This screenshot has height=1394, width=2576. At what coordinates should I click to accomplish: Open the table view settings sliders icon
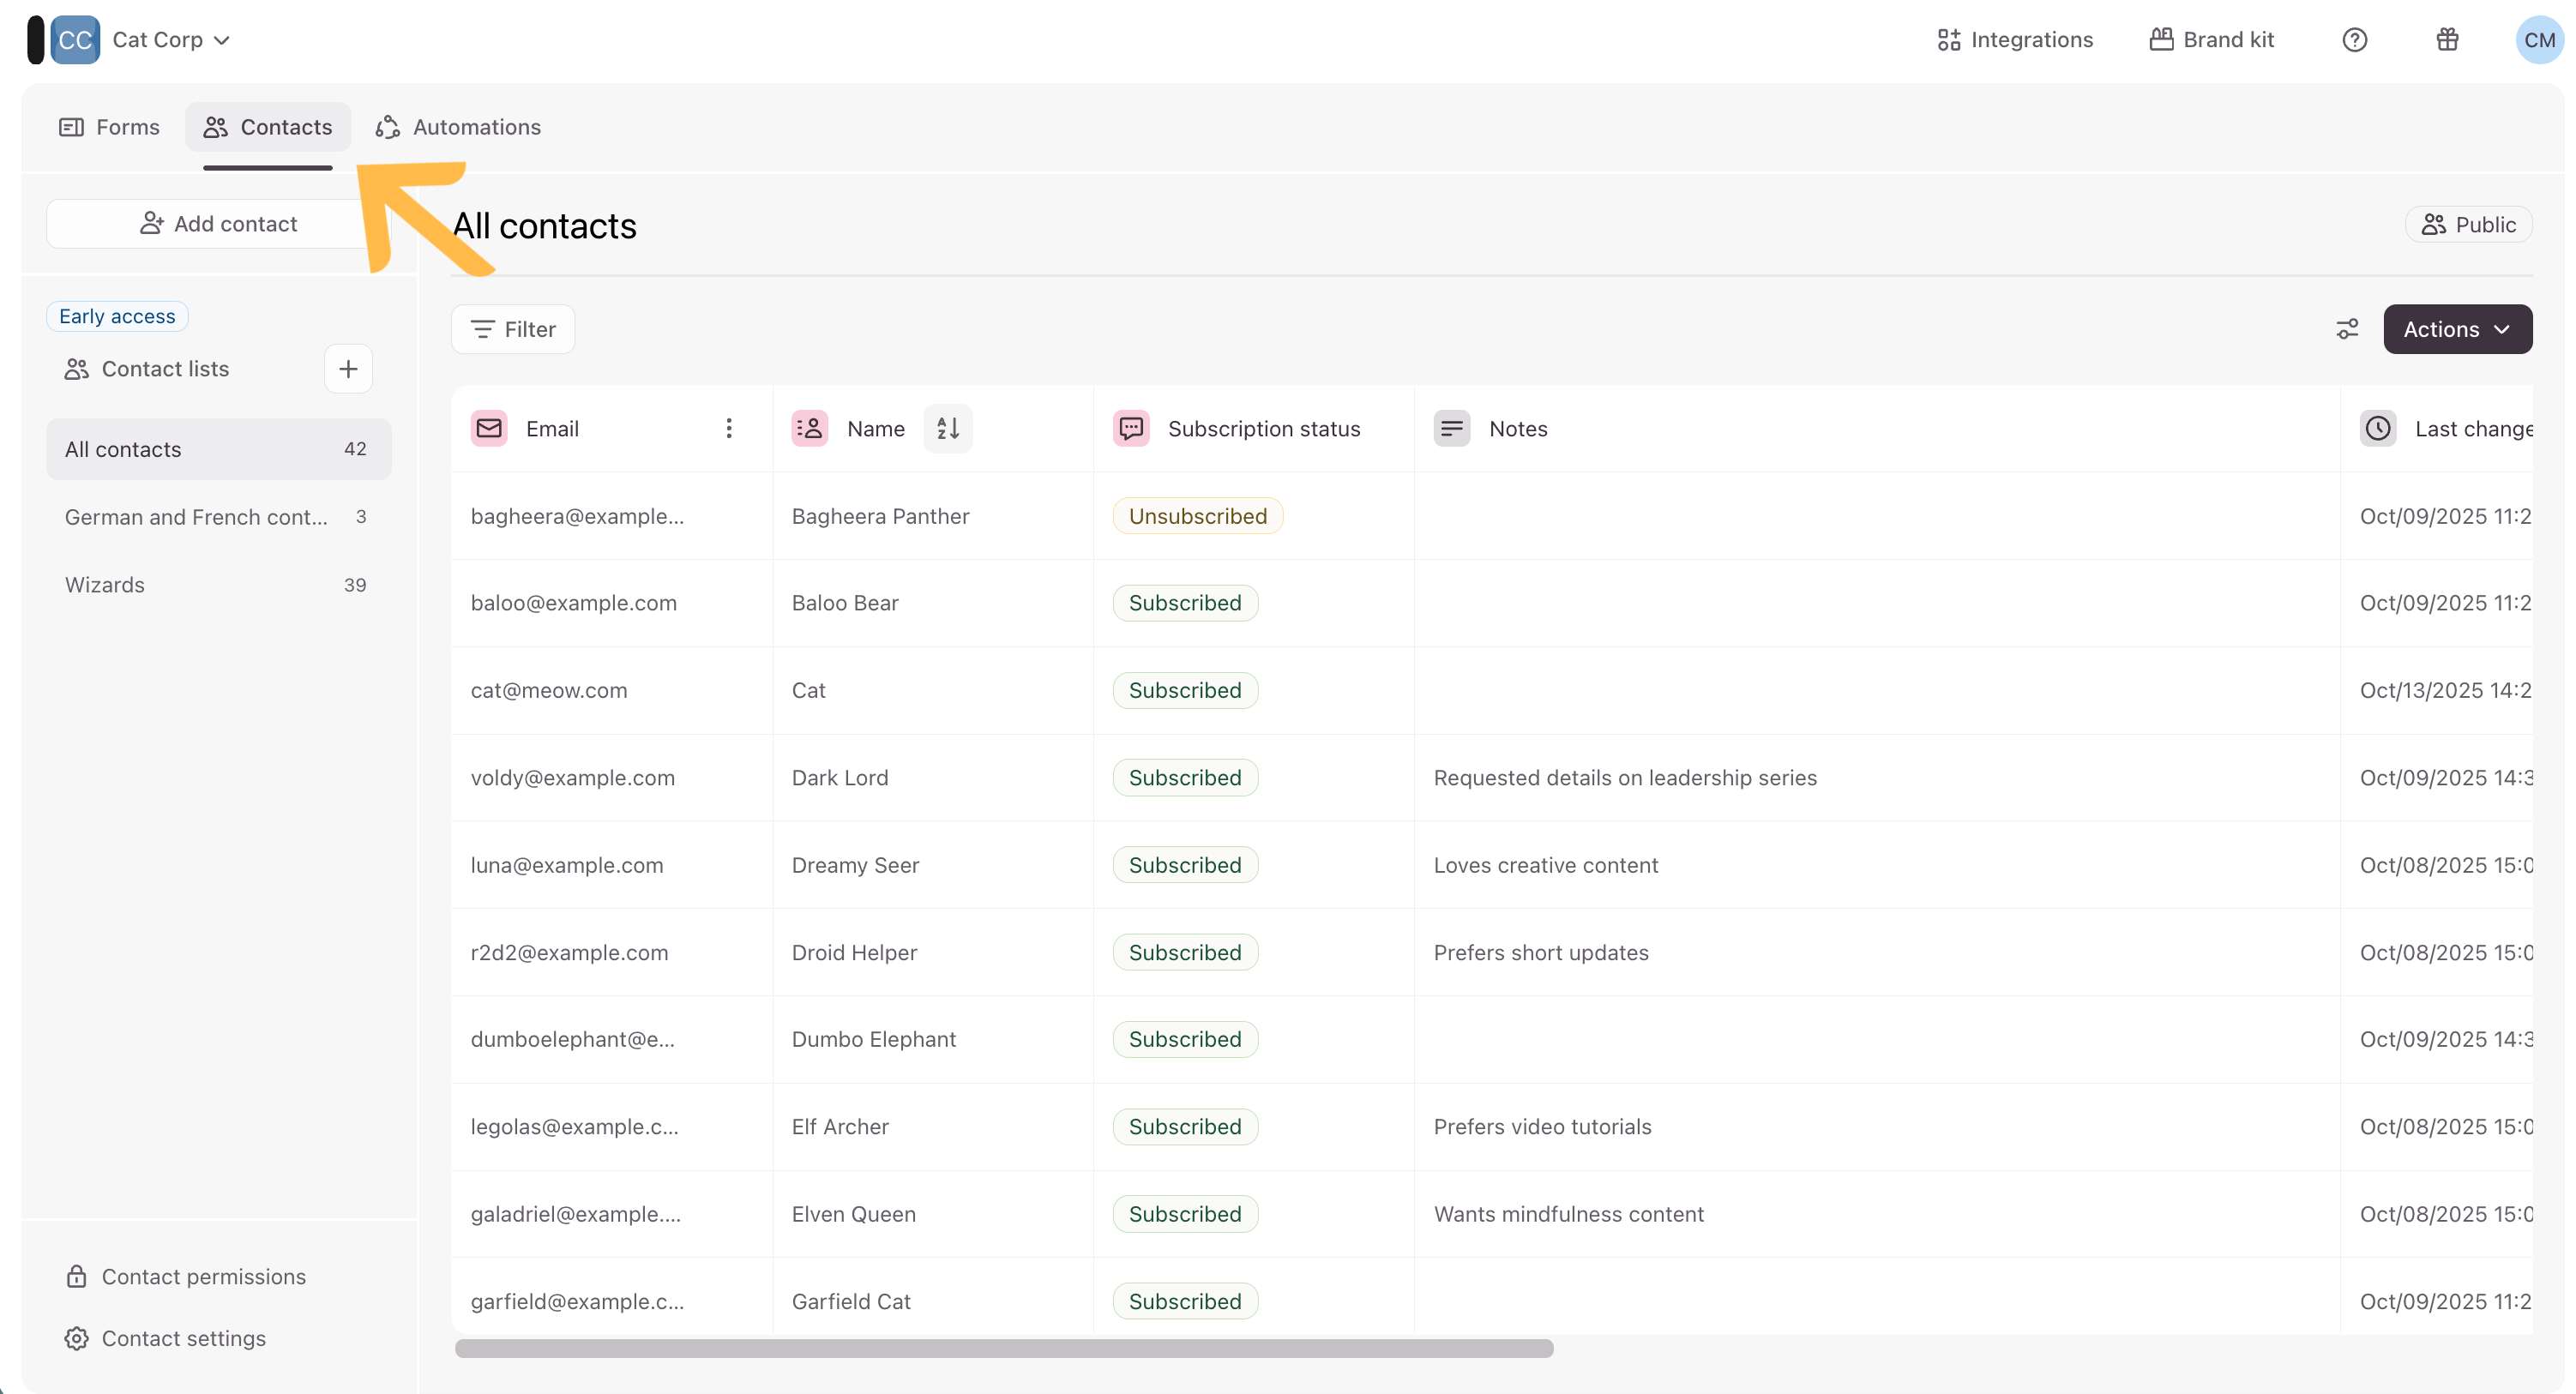(x=2347, y=329)
